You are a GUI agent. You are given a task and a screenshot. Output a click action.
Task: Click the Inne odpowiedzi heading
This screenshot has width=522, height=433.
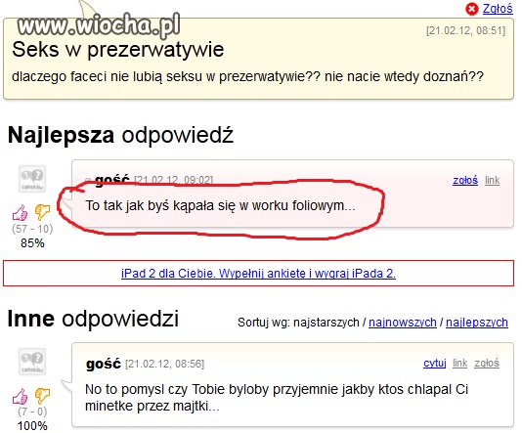click(93, 319)
